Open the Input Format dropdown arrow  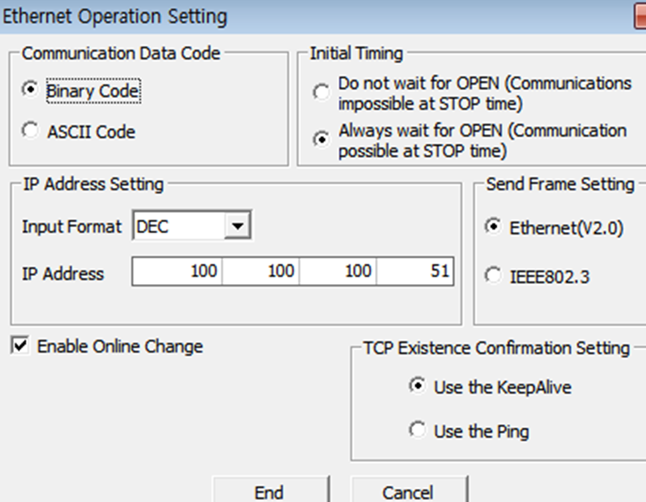pos(236,227)
